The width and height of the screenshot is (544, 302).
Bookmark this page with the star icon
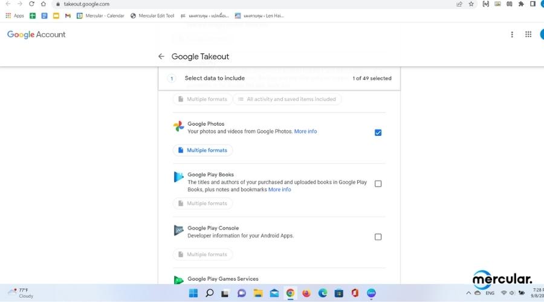[x=471, y=4]
